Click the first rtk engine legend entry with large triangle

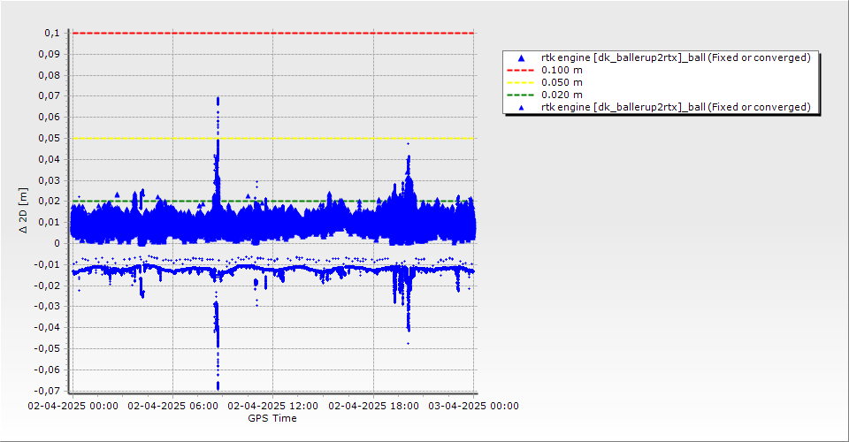point(662,57)
